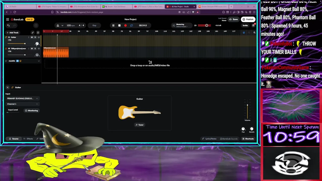Open the browser extensions puzzle icon
The image size is (322, 181).
pyautogui.click(x=224, y=12)
